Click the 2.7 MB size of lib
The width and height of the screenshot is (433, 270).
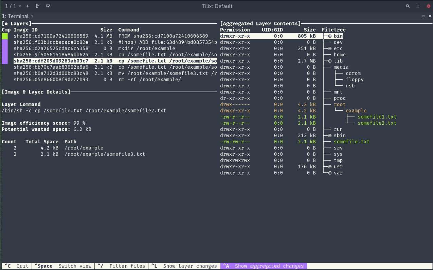coord(307,61)
